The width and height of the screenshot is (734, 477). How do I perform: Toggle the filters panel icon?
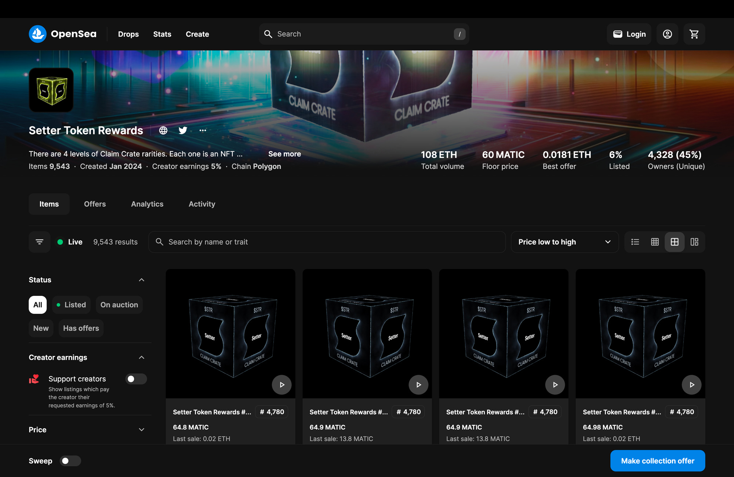tap(40, 242)
